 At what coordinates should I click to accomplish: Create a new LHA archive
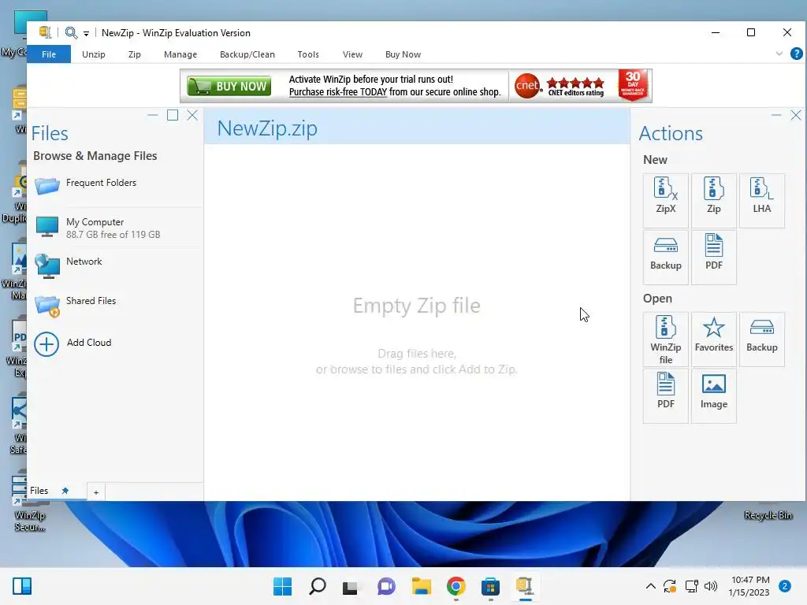pos(762,200)
